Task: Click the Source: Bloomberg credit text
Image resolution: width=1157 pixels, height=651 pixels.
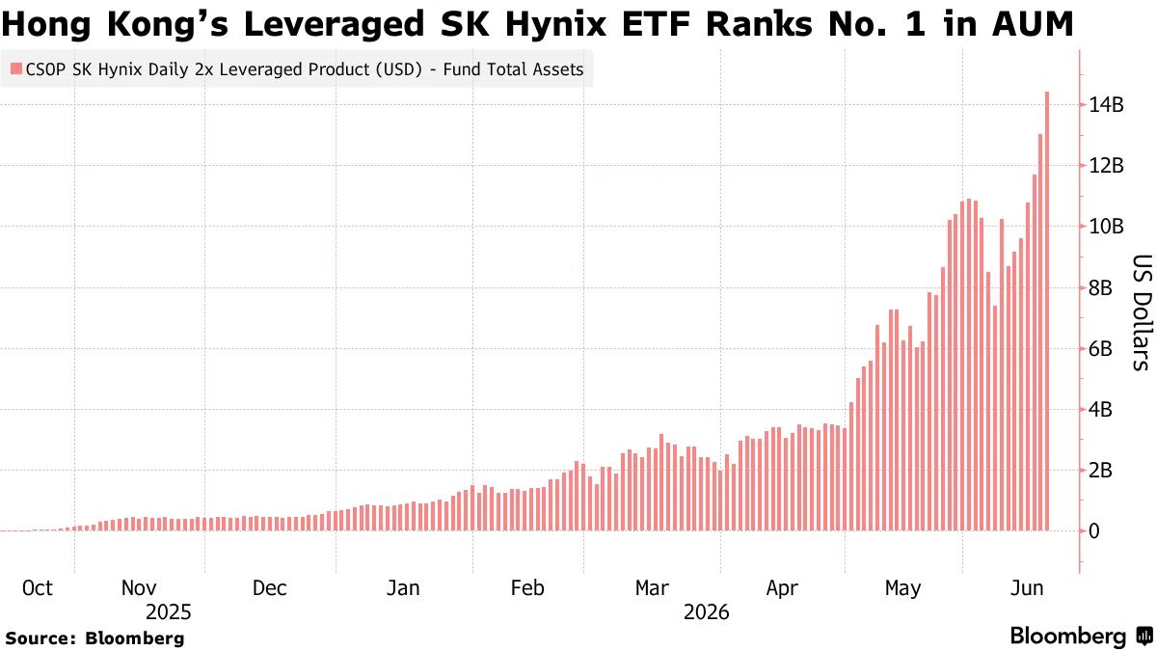Action: [x=94, y=637]
